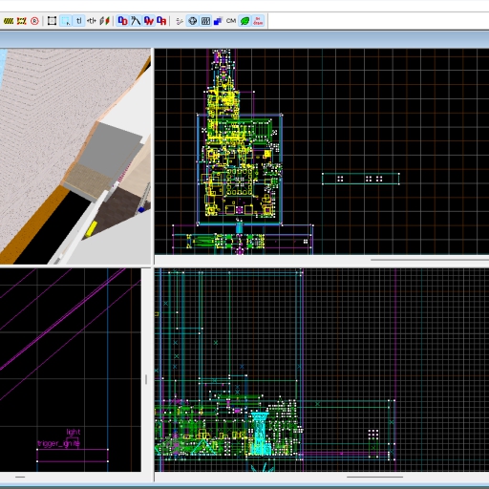The height and width of the screenshot is (489, 489).
Task: Select the 'trigger_ignite' entity label
Action: coord(58,443)
